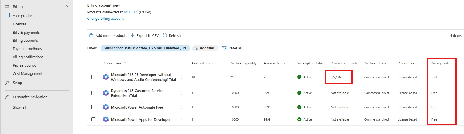Click the 5/7/2026 renewal date
Screen dimensions: 464x134
pyautogui.click(x=337, y=77)
